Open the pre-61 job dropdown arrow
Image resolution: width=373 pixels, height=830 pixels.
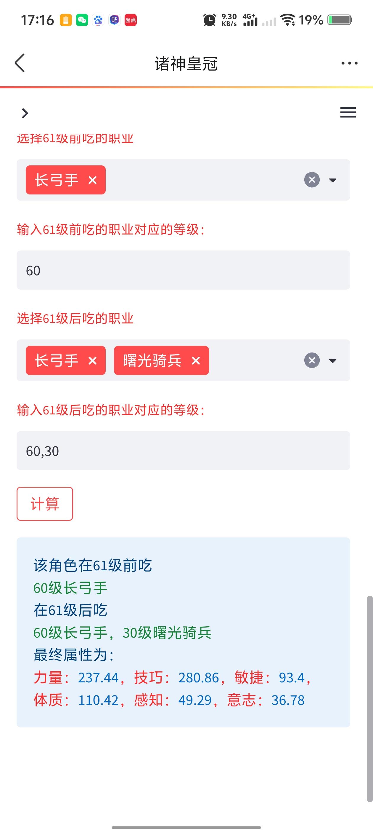(333, 180)
